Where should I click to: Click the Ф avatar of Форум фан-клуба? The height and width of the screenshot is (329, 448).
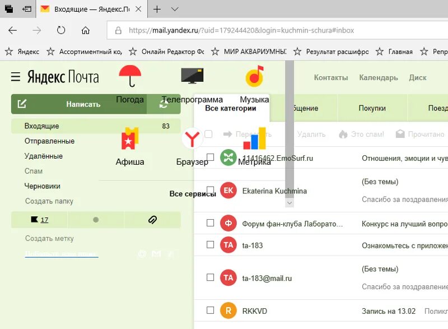click(228, 223)
